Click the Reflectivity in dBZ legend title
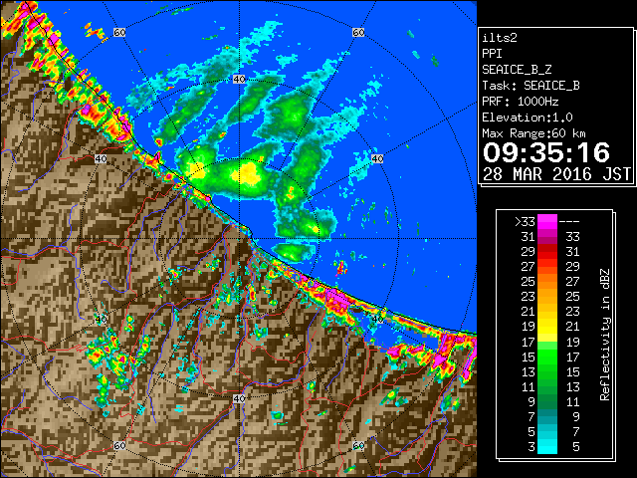This screenshot has height=478, width=637. pos(605,335)
